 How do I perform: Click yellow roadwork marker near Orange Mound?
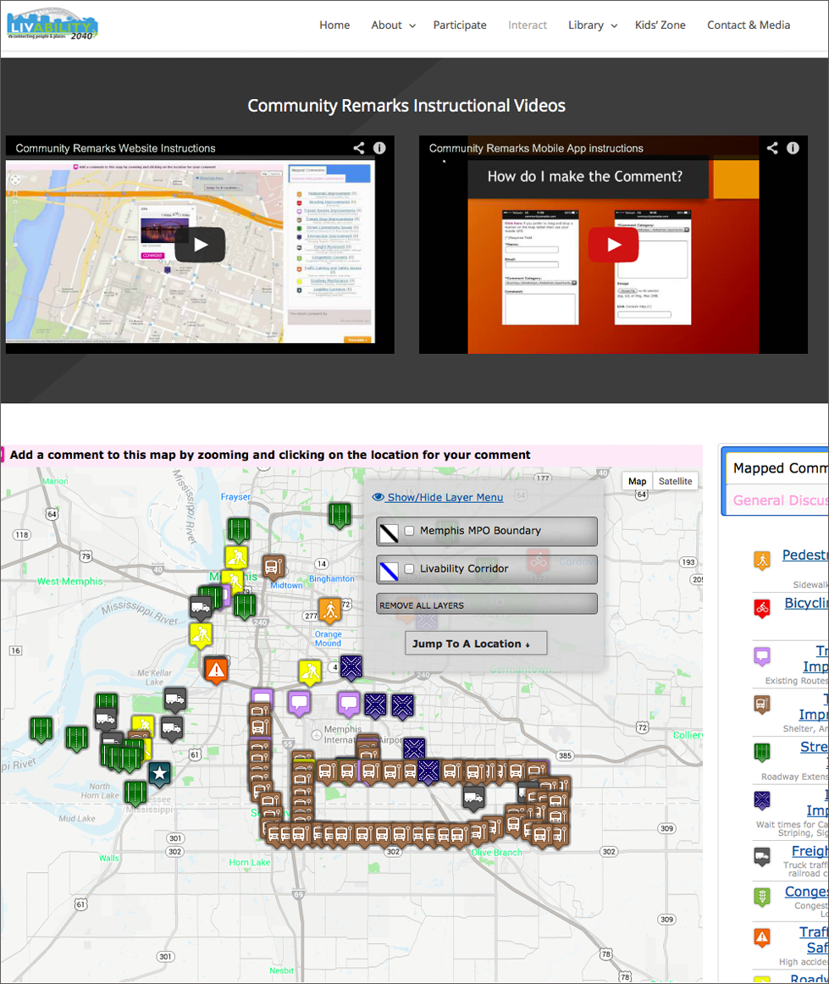(x=309, y=672)
